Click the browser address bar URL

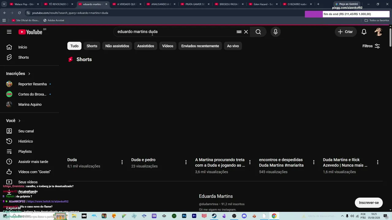(70, 13)
